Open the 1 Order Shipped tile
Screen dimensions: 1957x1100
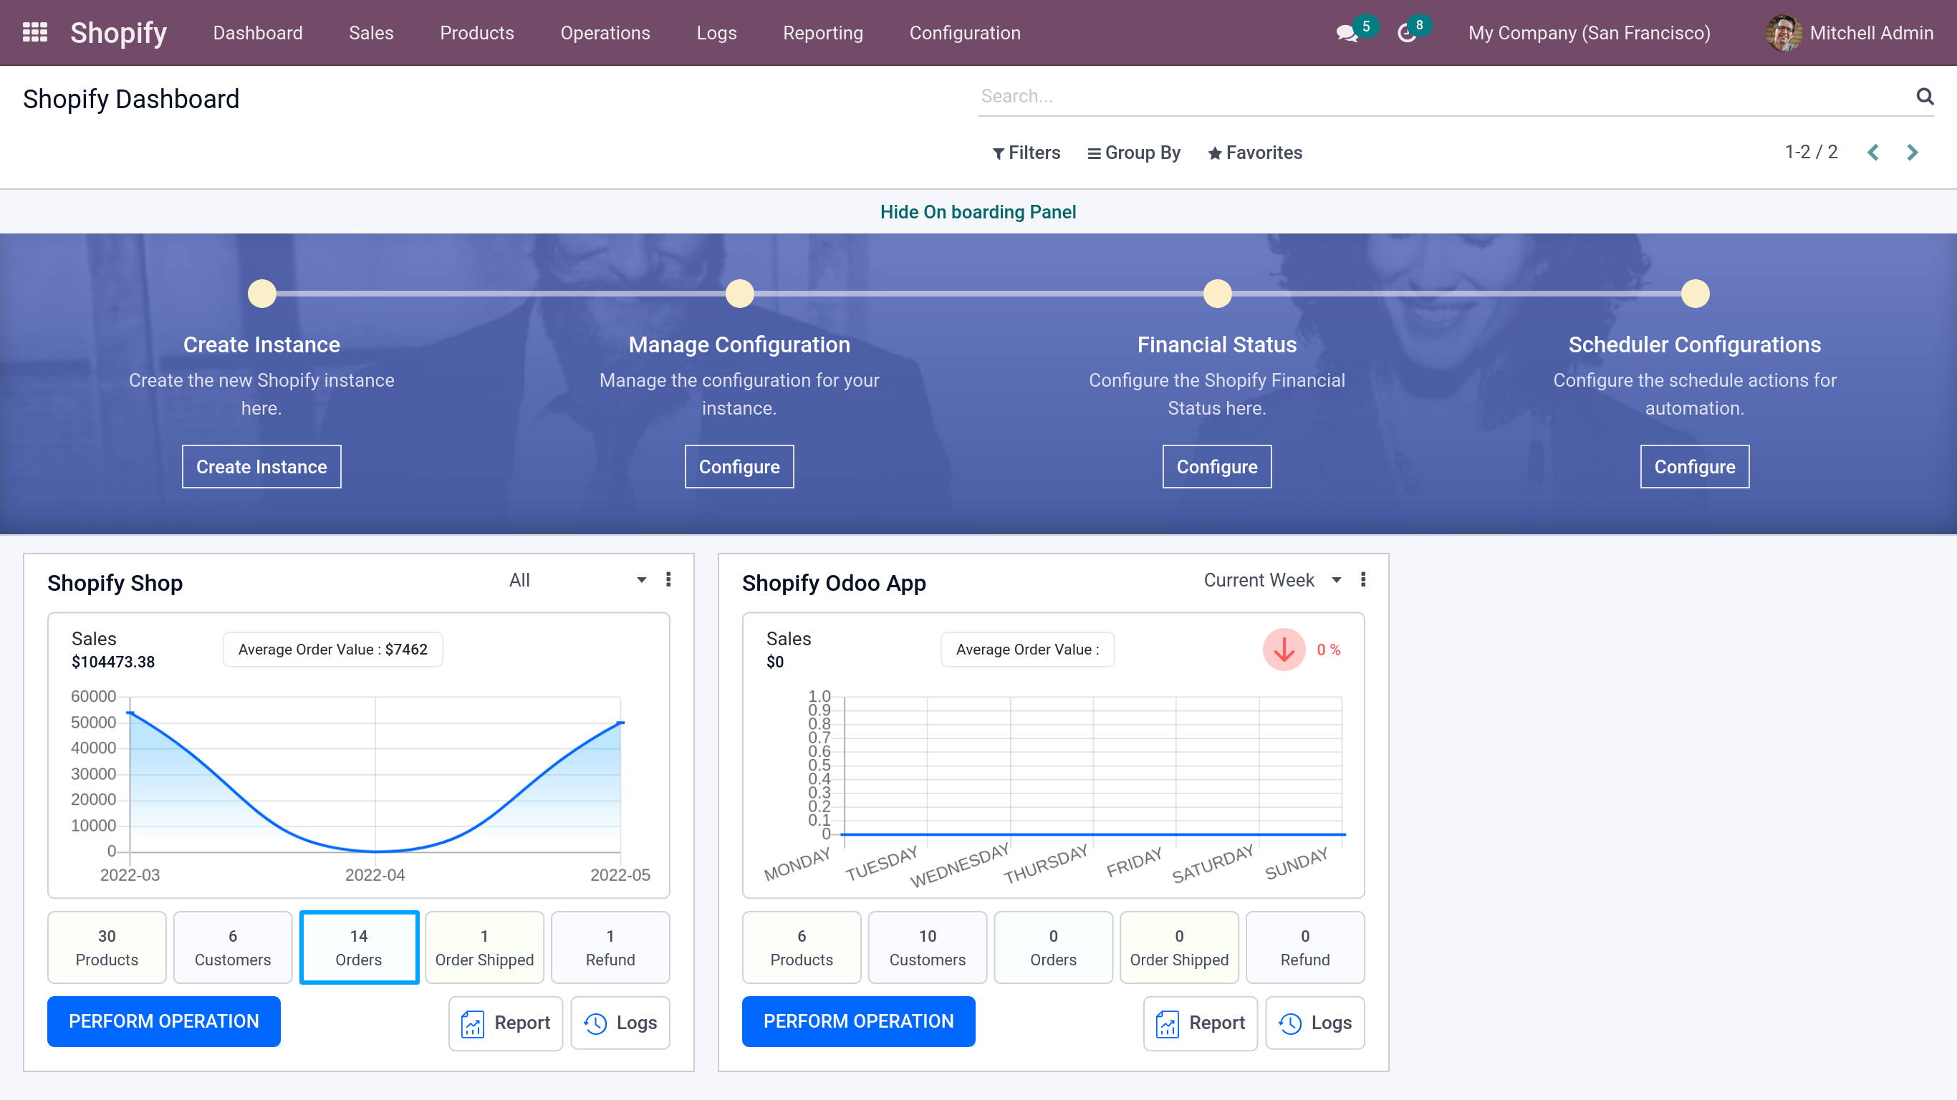[485, 947]
